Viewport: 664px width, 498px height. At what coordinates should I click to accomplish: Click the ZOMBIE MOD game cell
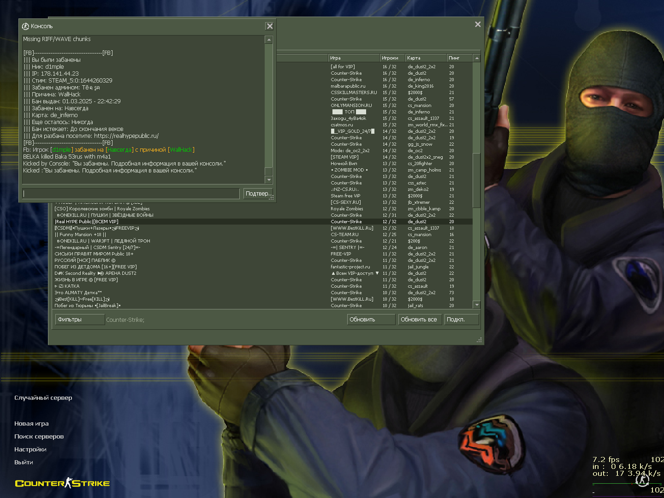point(349,170)
